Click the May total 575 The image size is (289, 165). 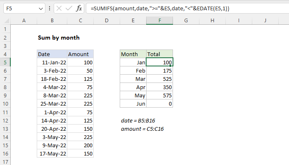point(160,95)
